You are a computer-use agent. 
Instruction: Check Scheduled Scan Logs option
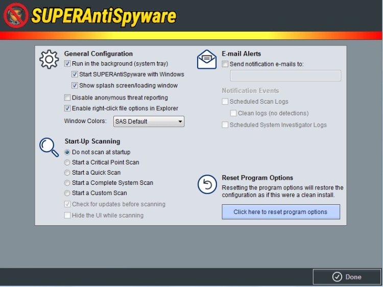[x=225, y=102]
